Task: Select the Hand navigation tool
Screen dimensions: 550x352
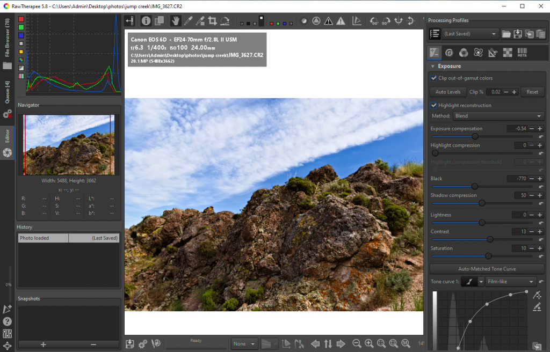Action: click(176, 21)
